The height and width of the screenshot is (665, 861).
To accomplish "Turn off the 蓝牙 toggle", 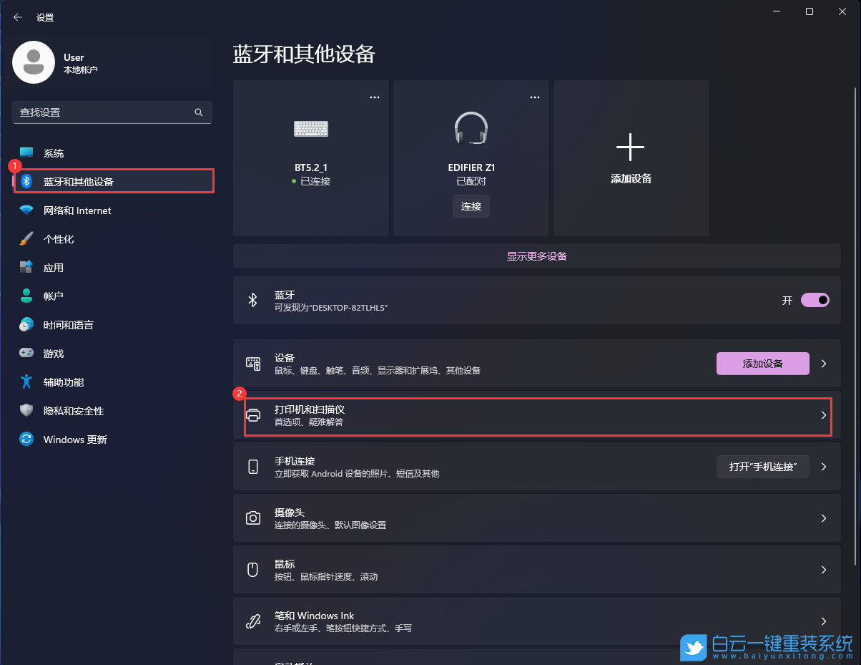I will click(815, 300).
